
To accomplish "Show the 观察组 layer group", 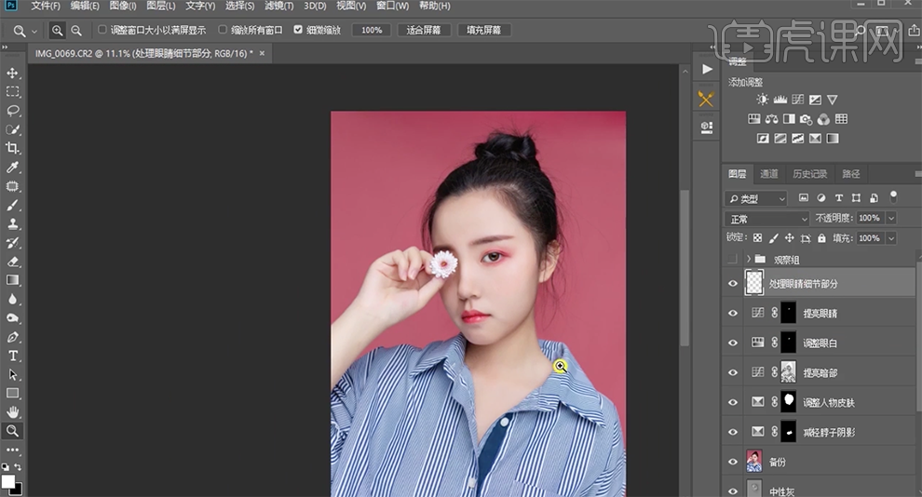I will tap(733, 259).
